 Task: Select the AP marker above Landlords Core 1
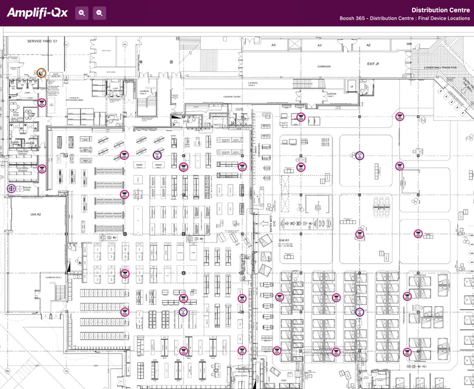coord(125,274)
